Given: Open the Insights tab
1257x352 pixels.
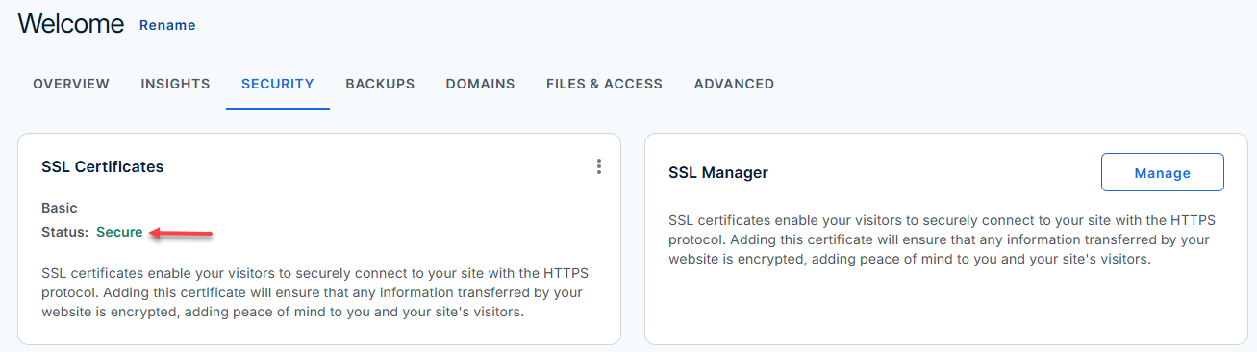Looking at the screenshot, I should click(175, 84).
